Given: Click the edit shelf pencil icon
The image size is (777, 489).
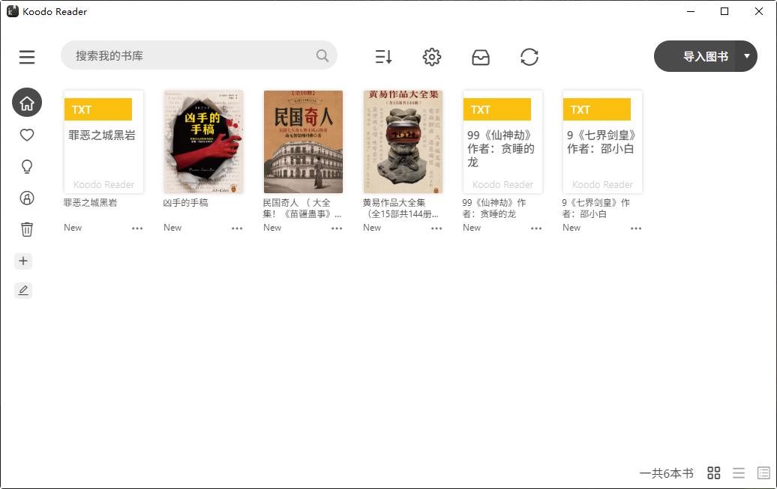Looking at the screenshot, I should 23,290.
